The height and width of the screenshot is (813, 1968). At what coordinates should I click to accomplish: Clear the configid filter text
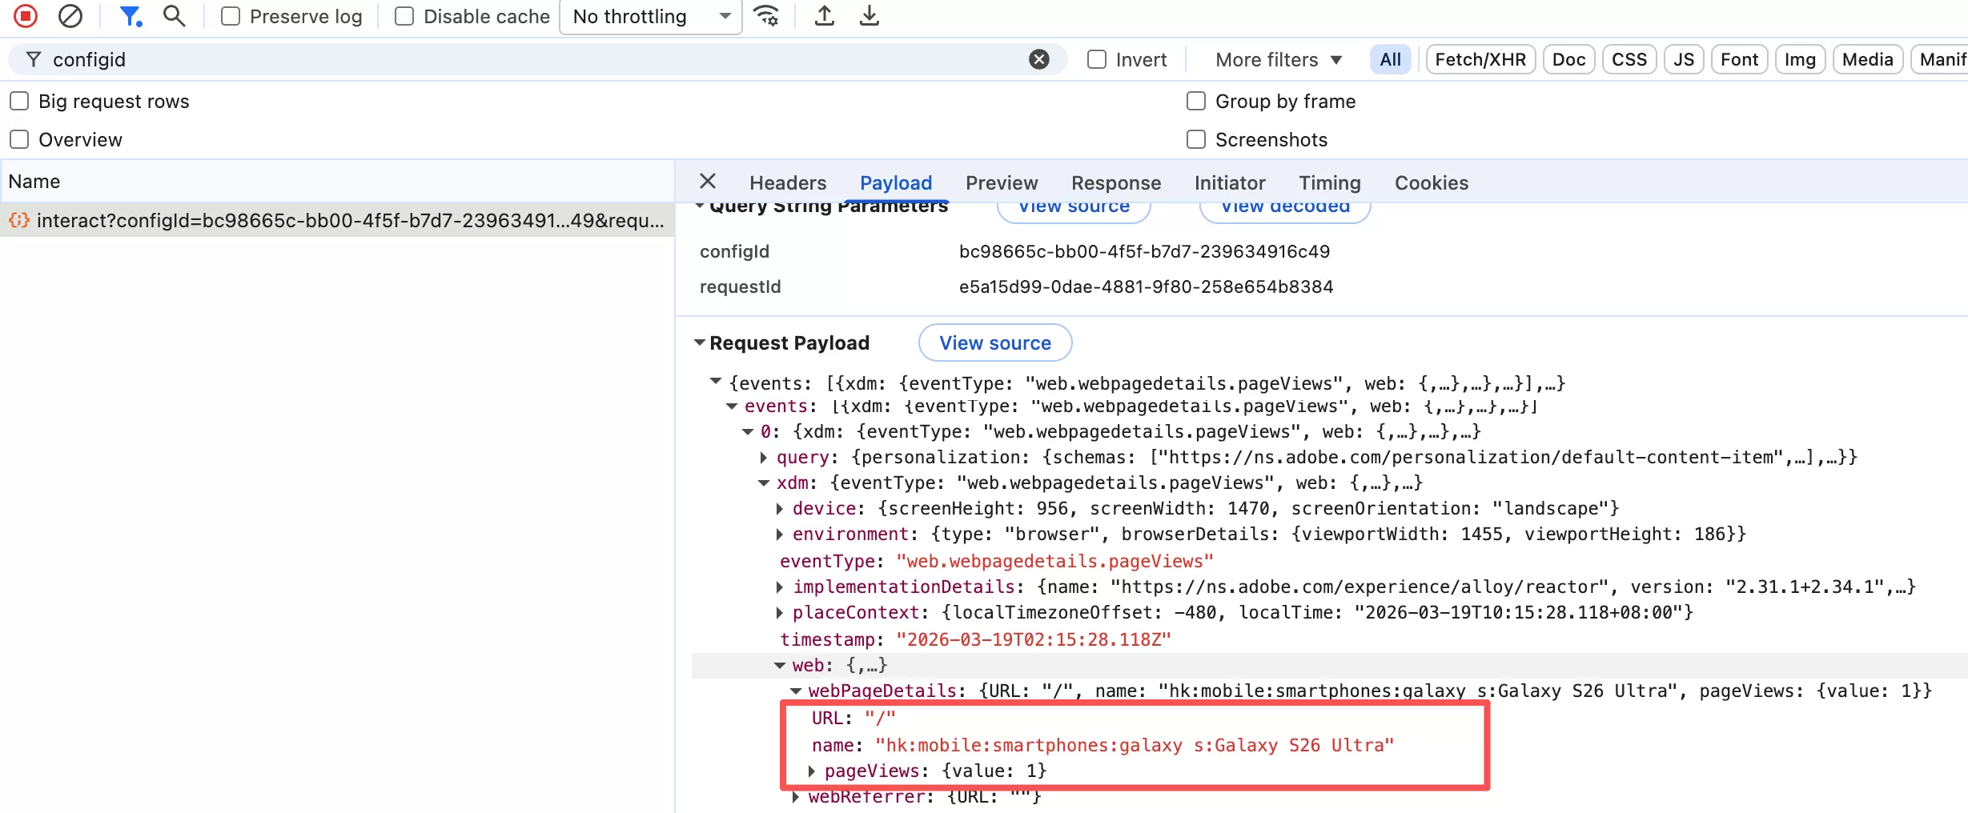point(1038,59)
